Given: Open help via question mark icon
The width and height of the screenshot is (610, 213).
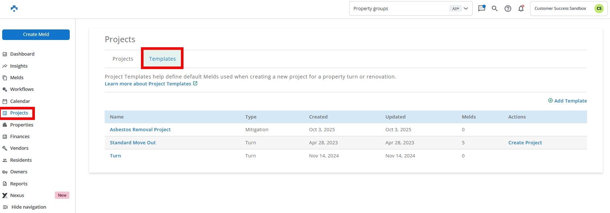Looking at the screenshot, I should point(508,8).
